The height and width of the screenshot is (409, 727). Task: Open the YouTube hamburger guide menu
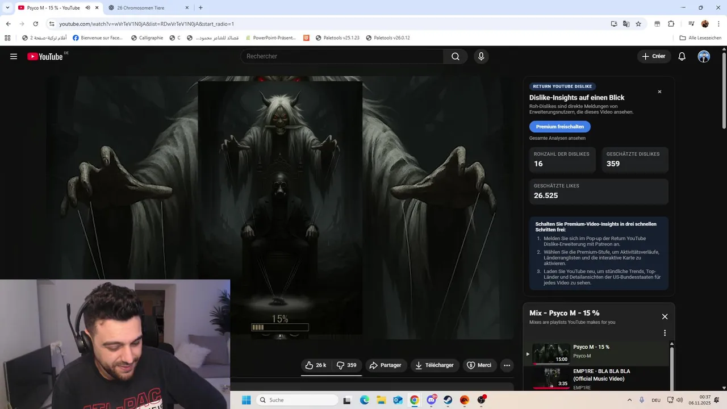pos(14,56)
